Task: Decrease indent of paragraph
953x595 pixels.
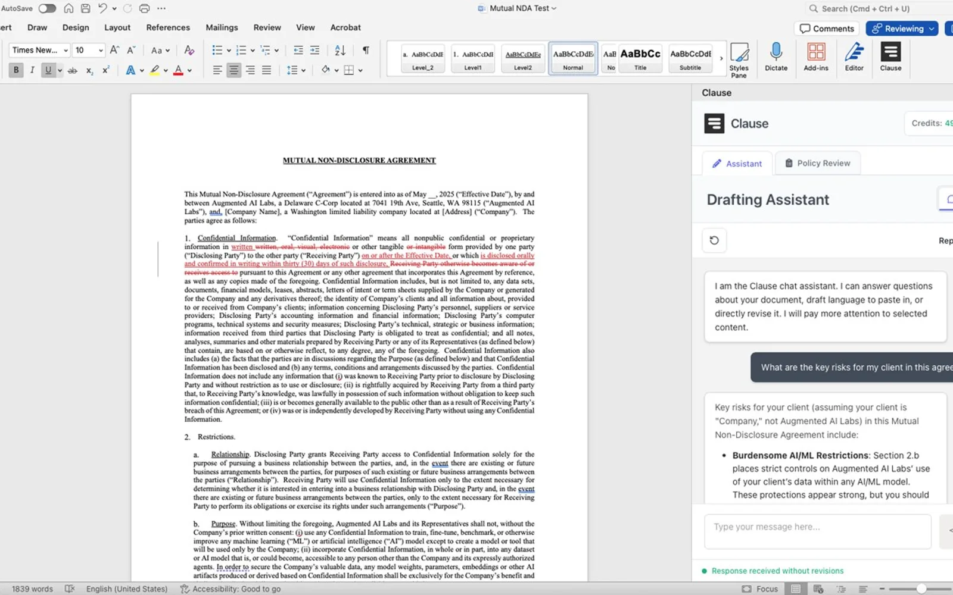Action: [x=298, y=50]
